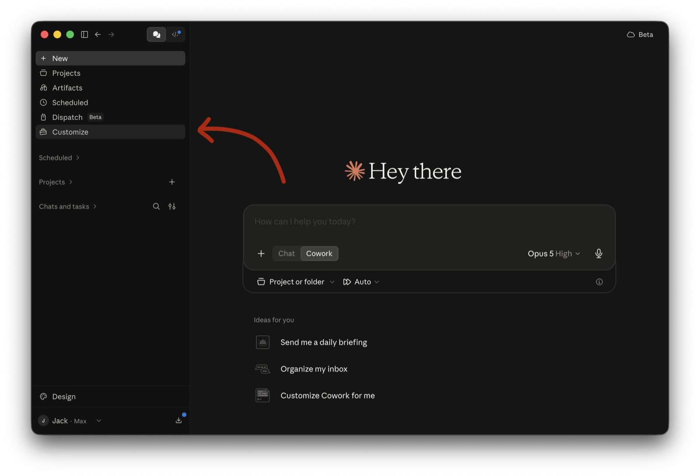Start a New chat
This screenshot has width=700, height=476.
(110, 58)
